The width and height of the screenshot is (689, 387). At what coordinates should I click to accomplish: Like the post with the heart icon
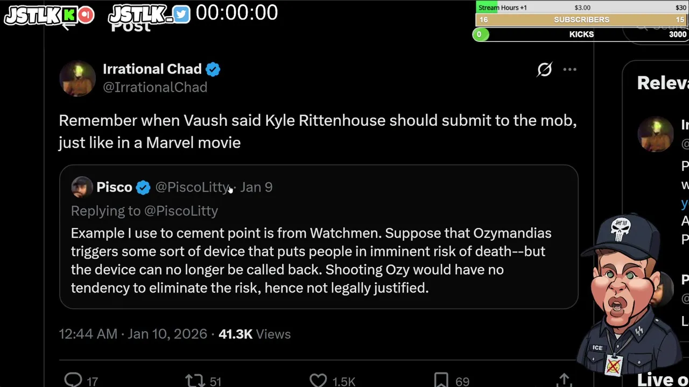point(318,381)
